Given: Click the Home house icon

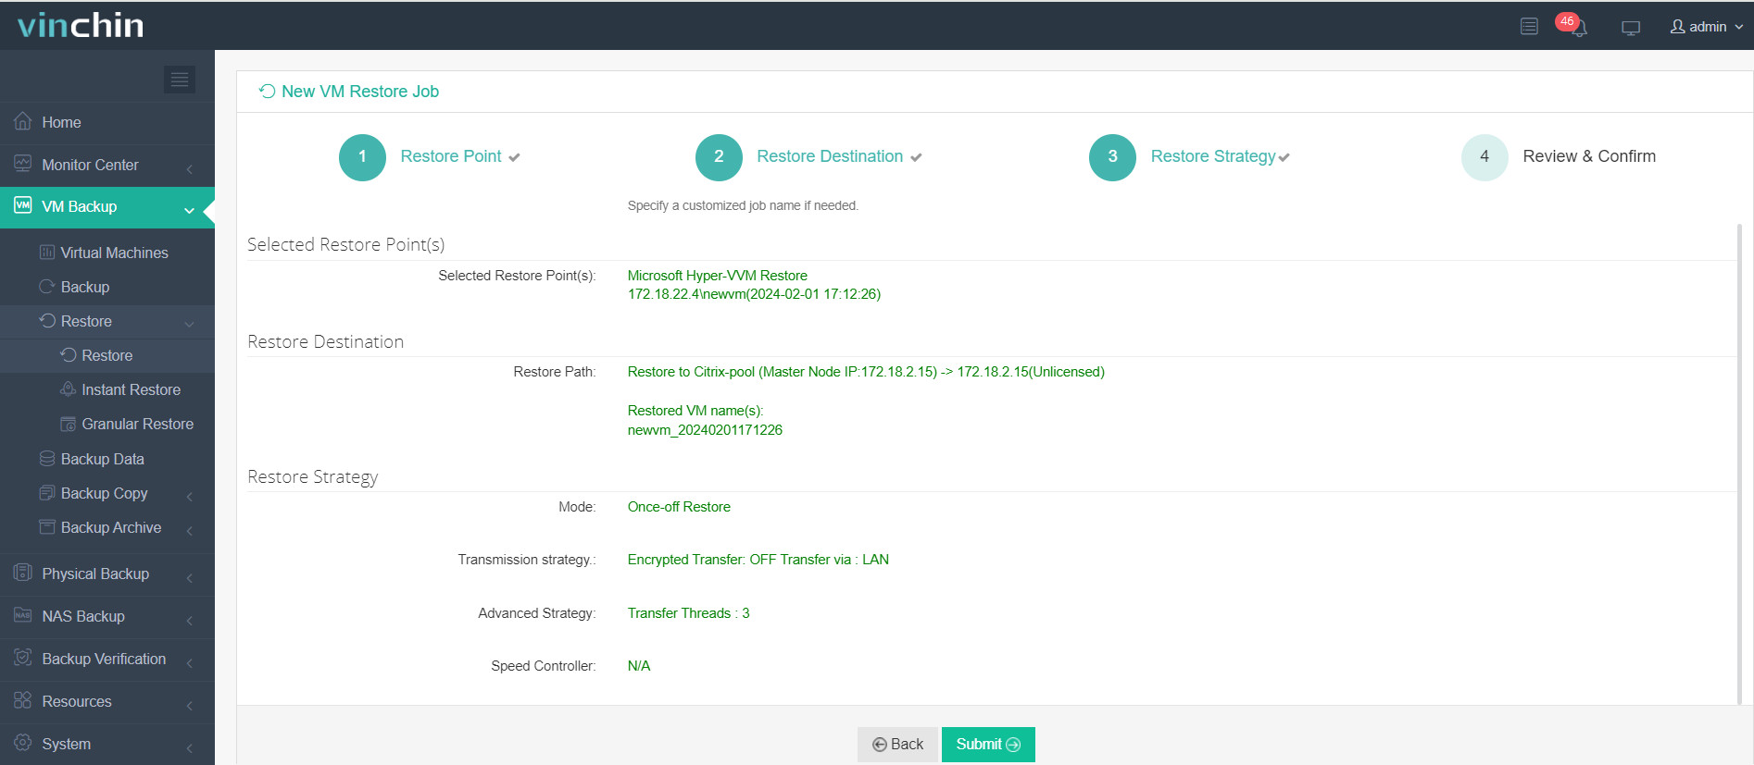Looking at the screenshot, I should (x=23, y=121).
